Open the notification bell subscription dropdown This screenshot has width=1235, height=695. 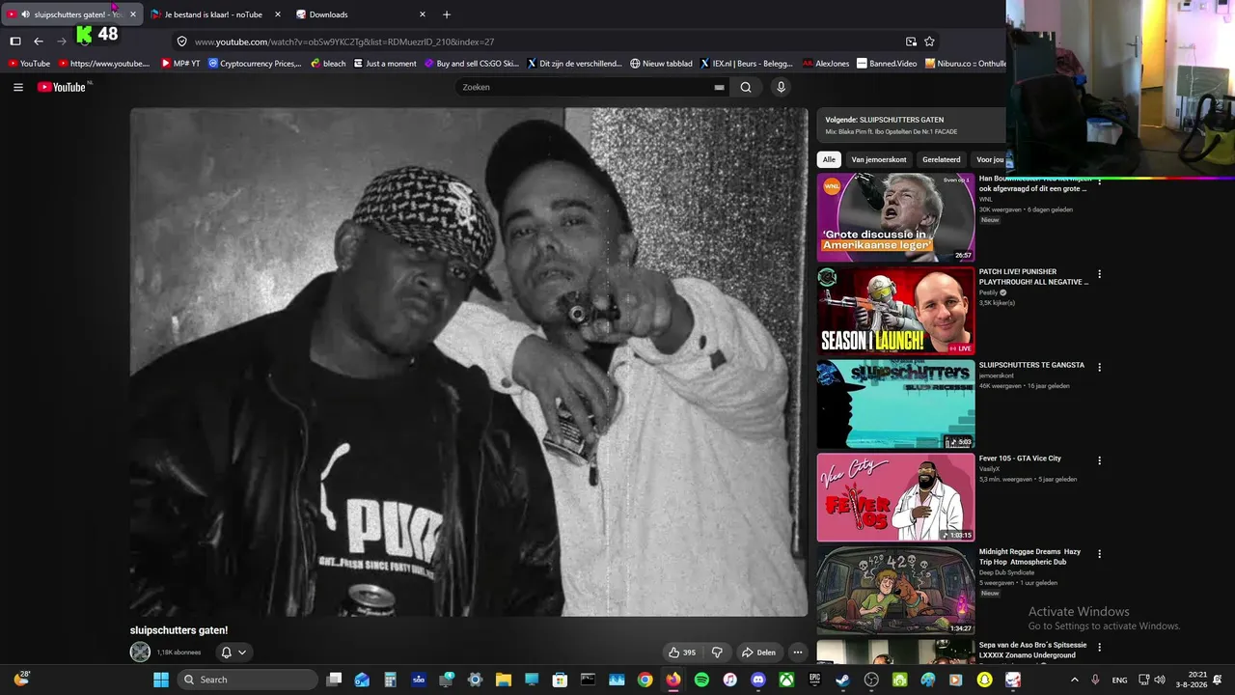[233, 653]
